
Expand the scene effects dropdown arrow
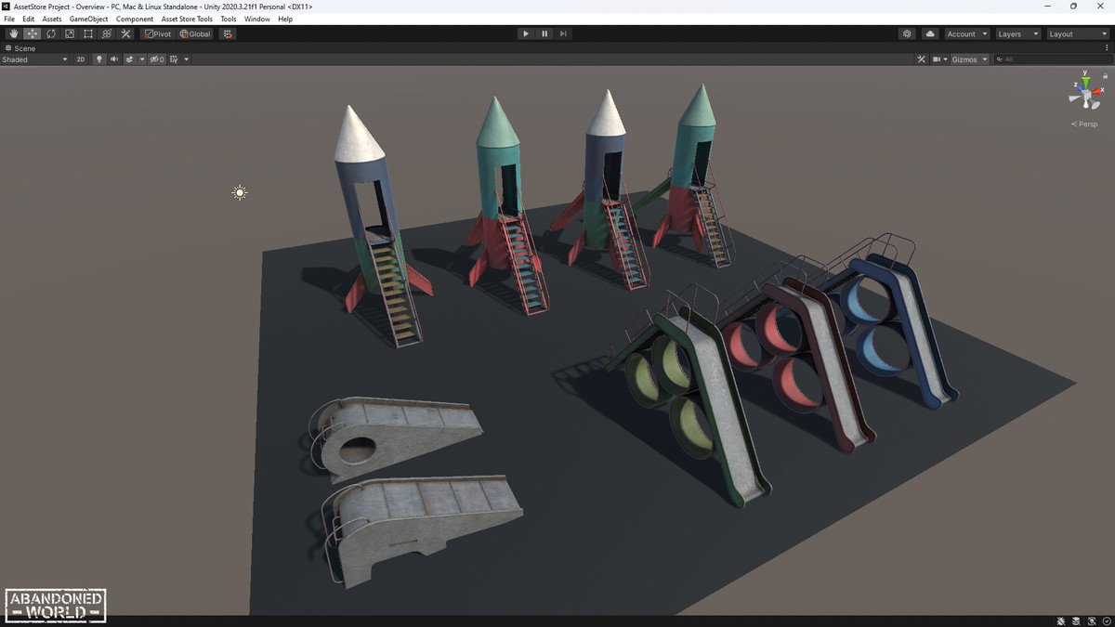coord(142,59)
